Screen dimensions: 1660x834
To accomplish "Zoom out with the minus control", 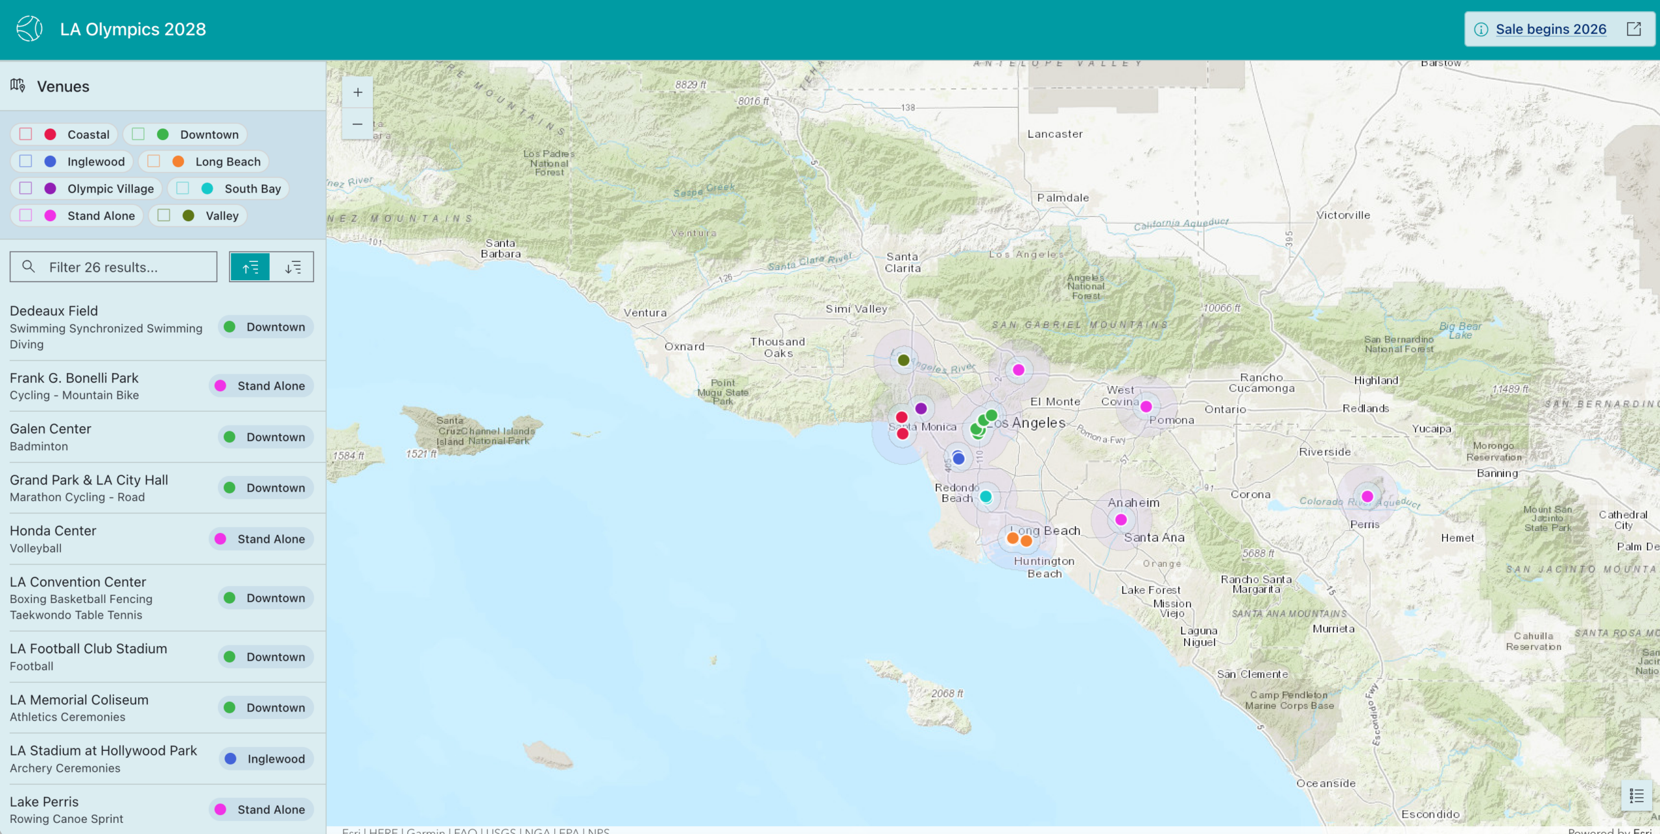I will [357, 123].
